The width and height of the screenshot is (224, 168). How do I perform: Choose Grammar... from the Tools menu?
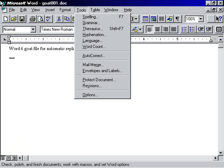pyautogui.click(x=103, y=23)
